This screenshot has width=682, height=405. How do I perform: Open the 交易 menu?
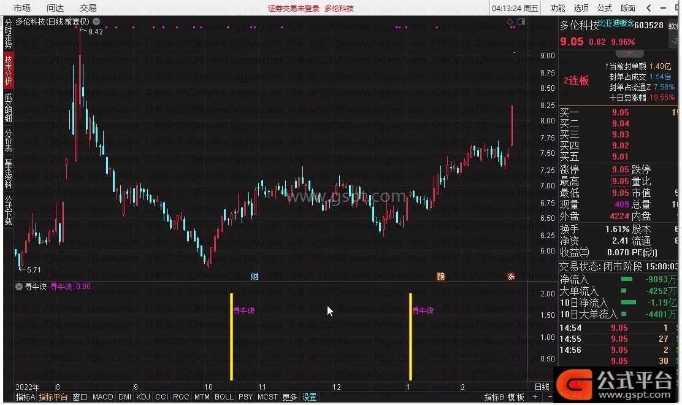[x=88, y=8]
